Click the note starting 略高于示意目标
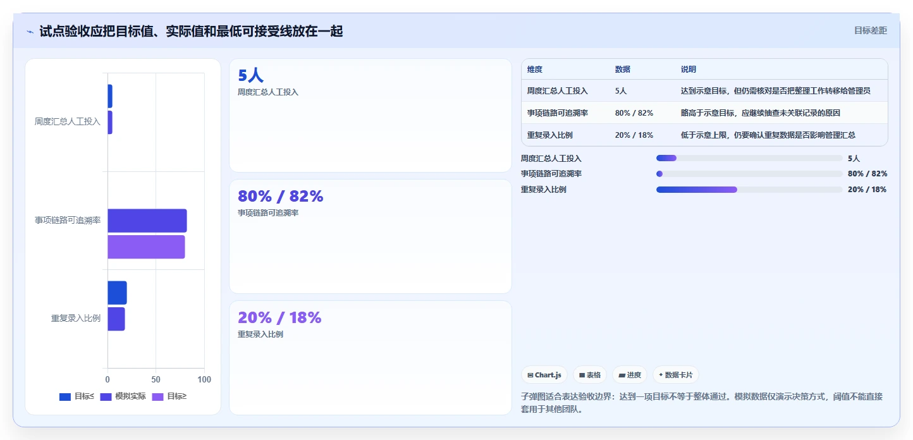This screenshot has height=440, width=913. coord(760,113)
